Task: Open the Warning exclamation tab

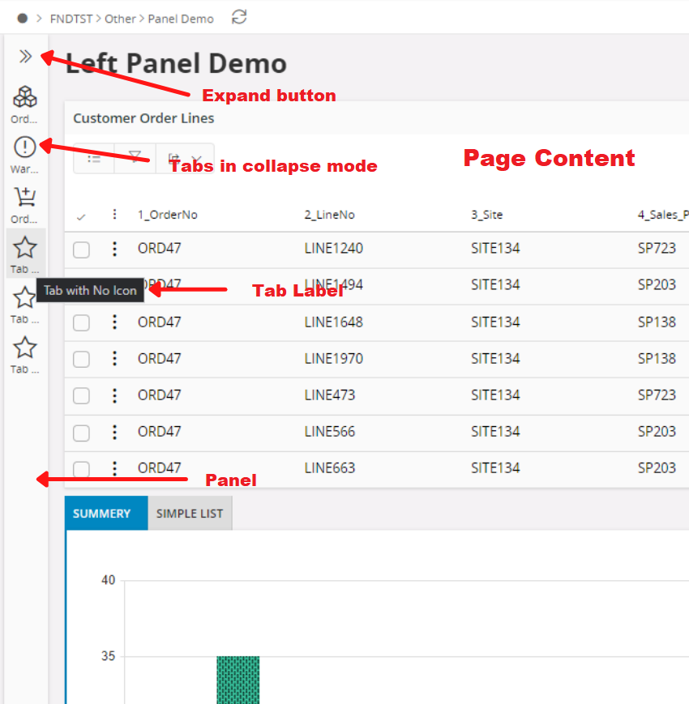Action: coord(25,147)
